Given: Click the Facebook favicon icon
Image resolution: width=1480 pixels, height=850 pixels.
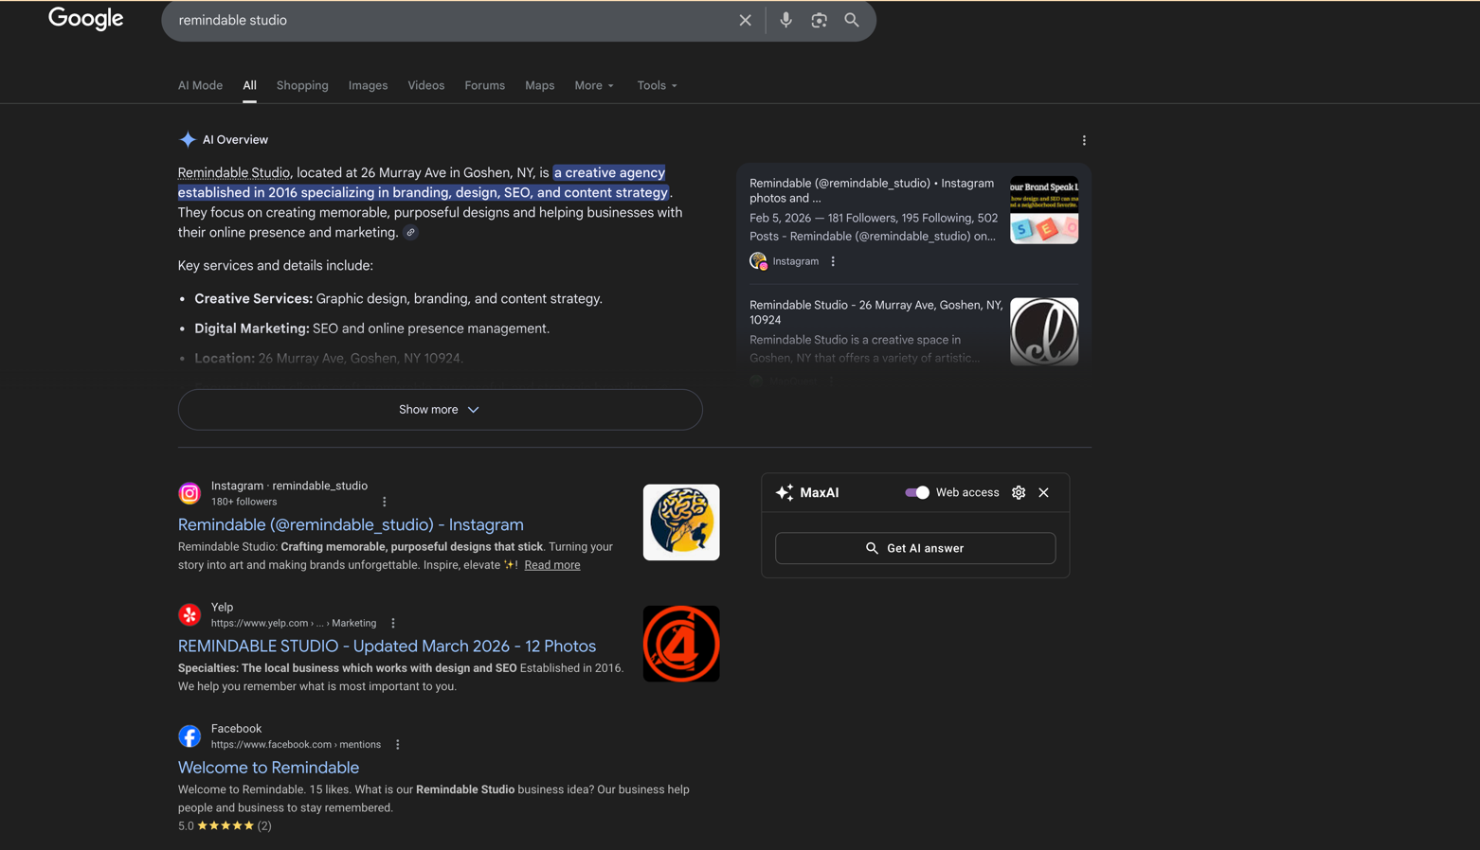Looking at the screenshot, I should (x=190, y=735).
